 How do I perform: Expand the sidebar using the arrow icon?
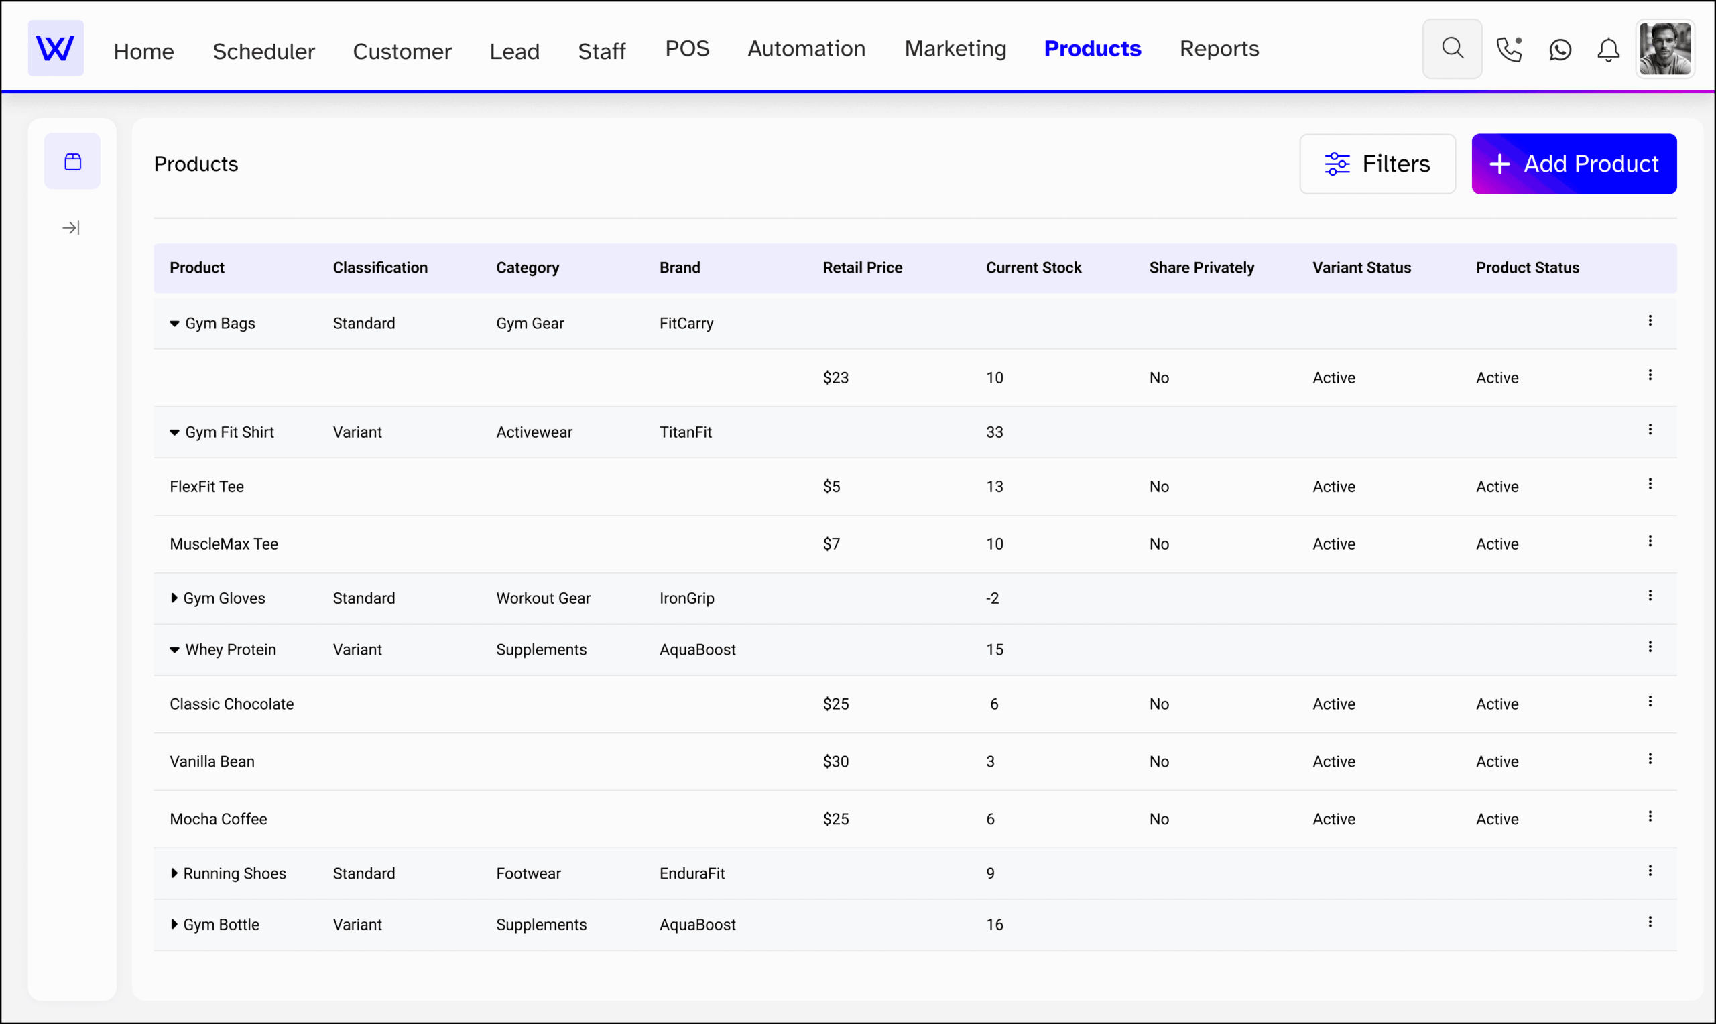[70, 227]
